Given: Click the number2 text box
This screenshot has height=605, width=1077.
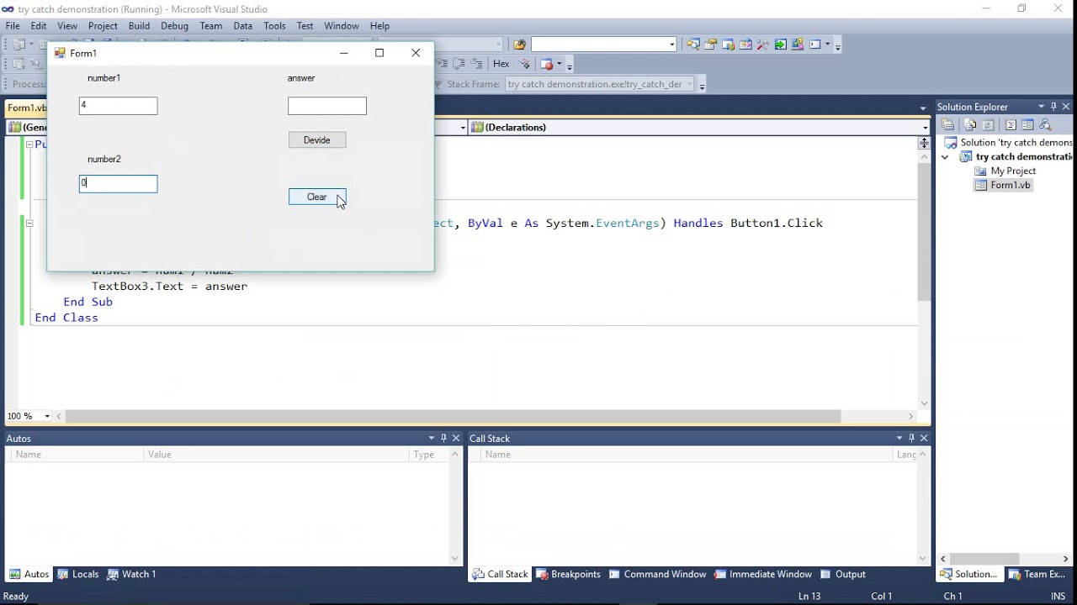Looking at the screenshot, I should (x=118, y=184).
